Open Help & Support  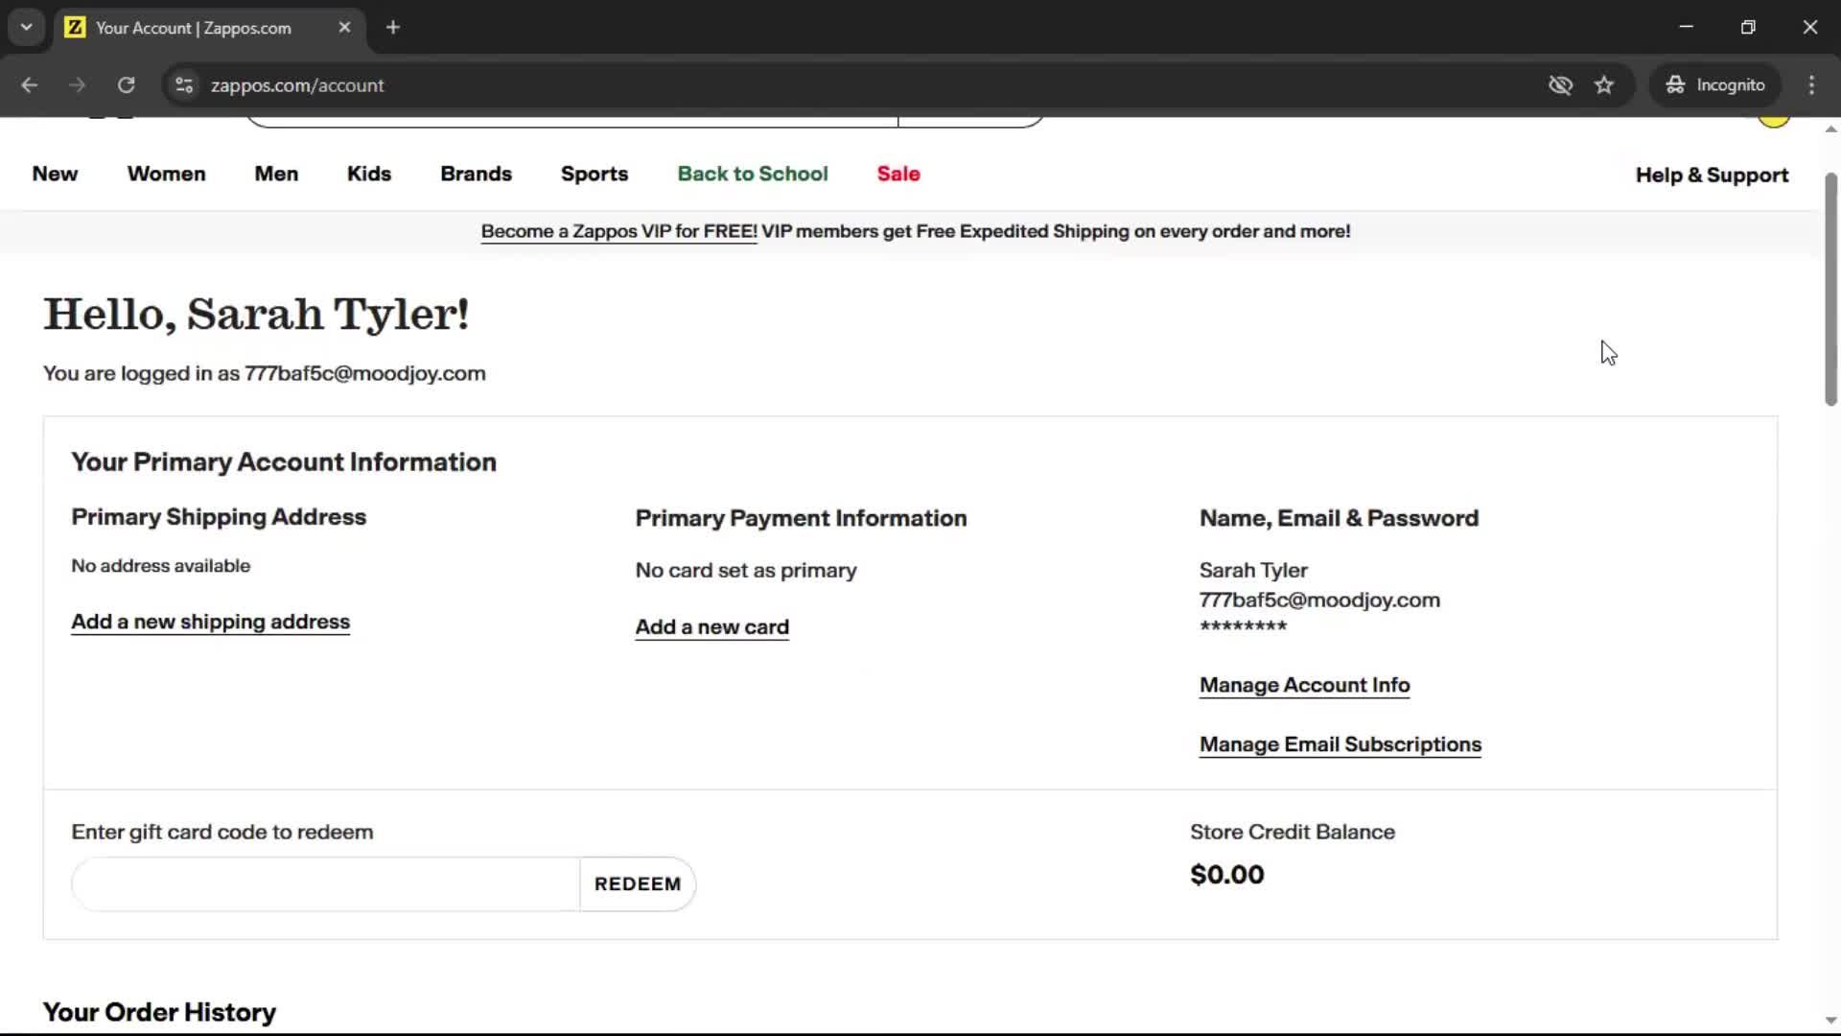[x=1712, y=175]
